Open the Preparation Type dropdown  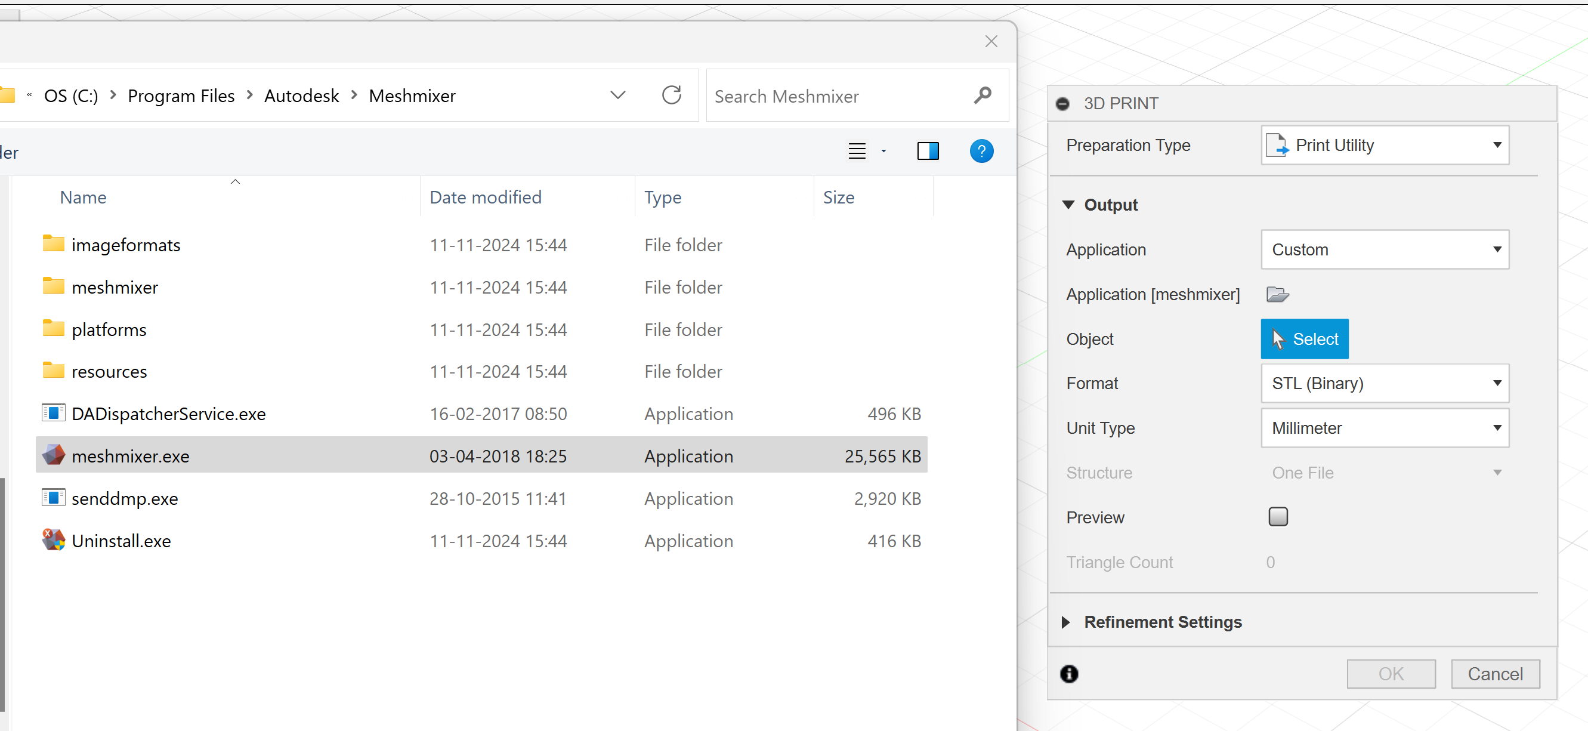coord(1385,146)
